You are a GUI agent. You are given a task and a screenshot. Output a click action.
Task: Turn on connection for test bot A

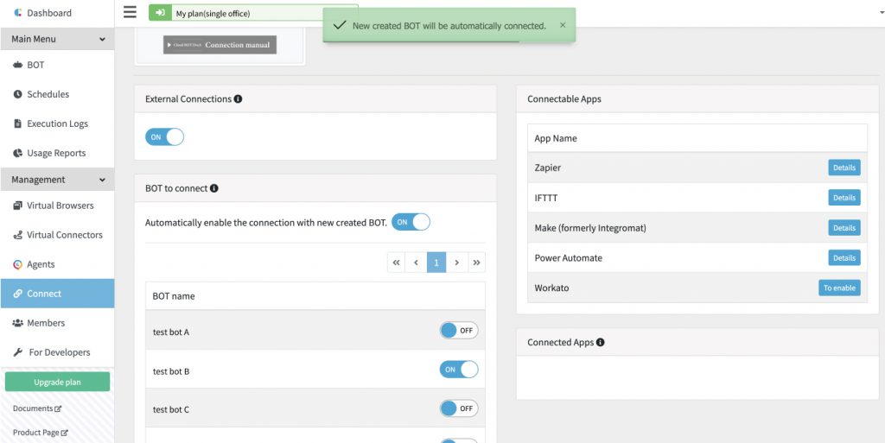tap(459, 331)
